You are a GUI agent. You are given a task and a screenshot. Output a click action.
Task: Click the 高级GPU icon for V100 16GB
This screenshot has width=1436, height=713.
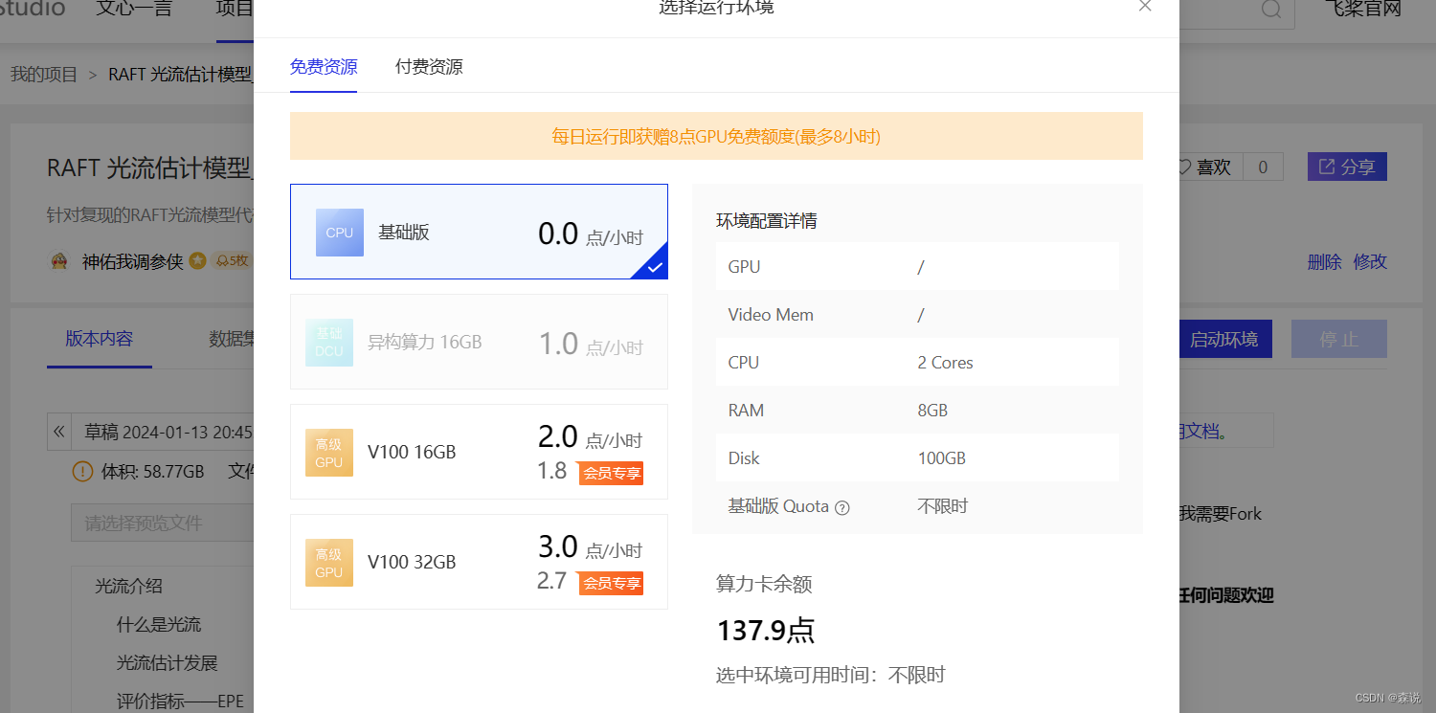click(329, 452)
